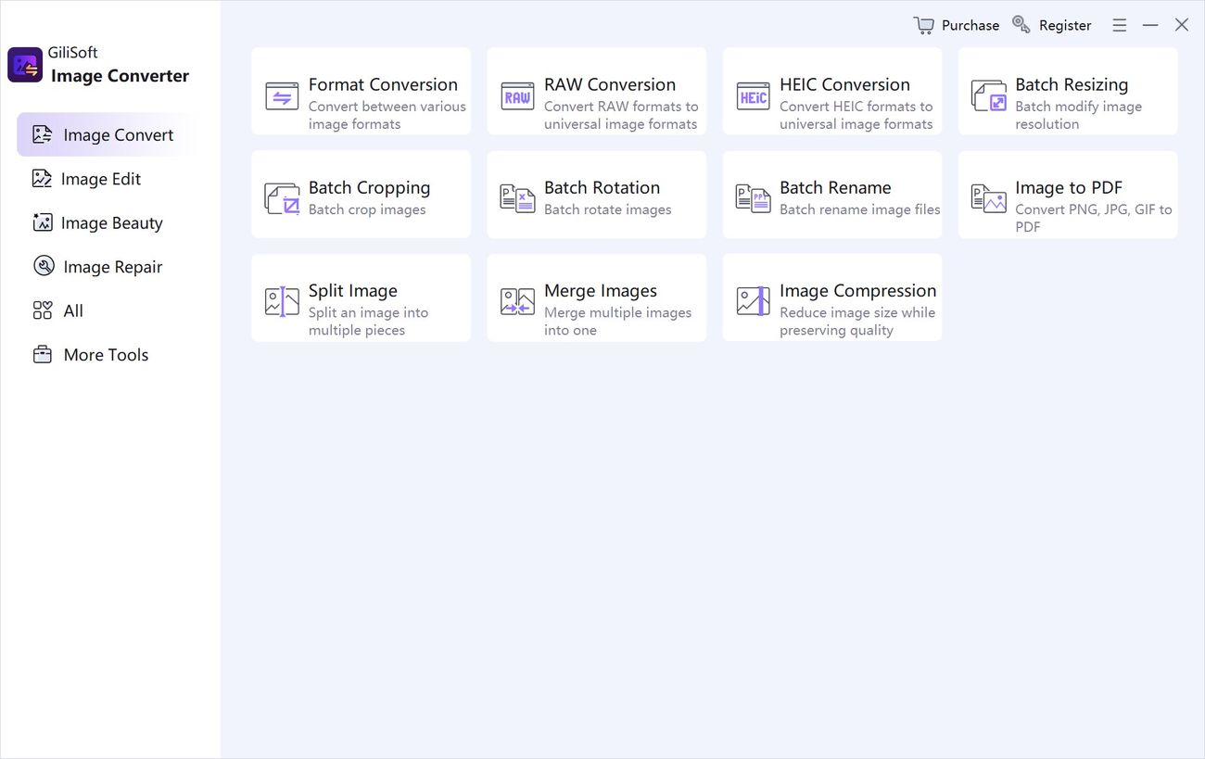Open Image Compression by its title

(858, 291)
